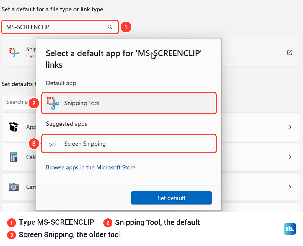This screenshot has width=303, height=246.
Task: Click the MS-SCREENCLIP search input field
Action: point(60,27)
